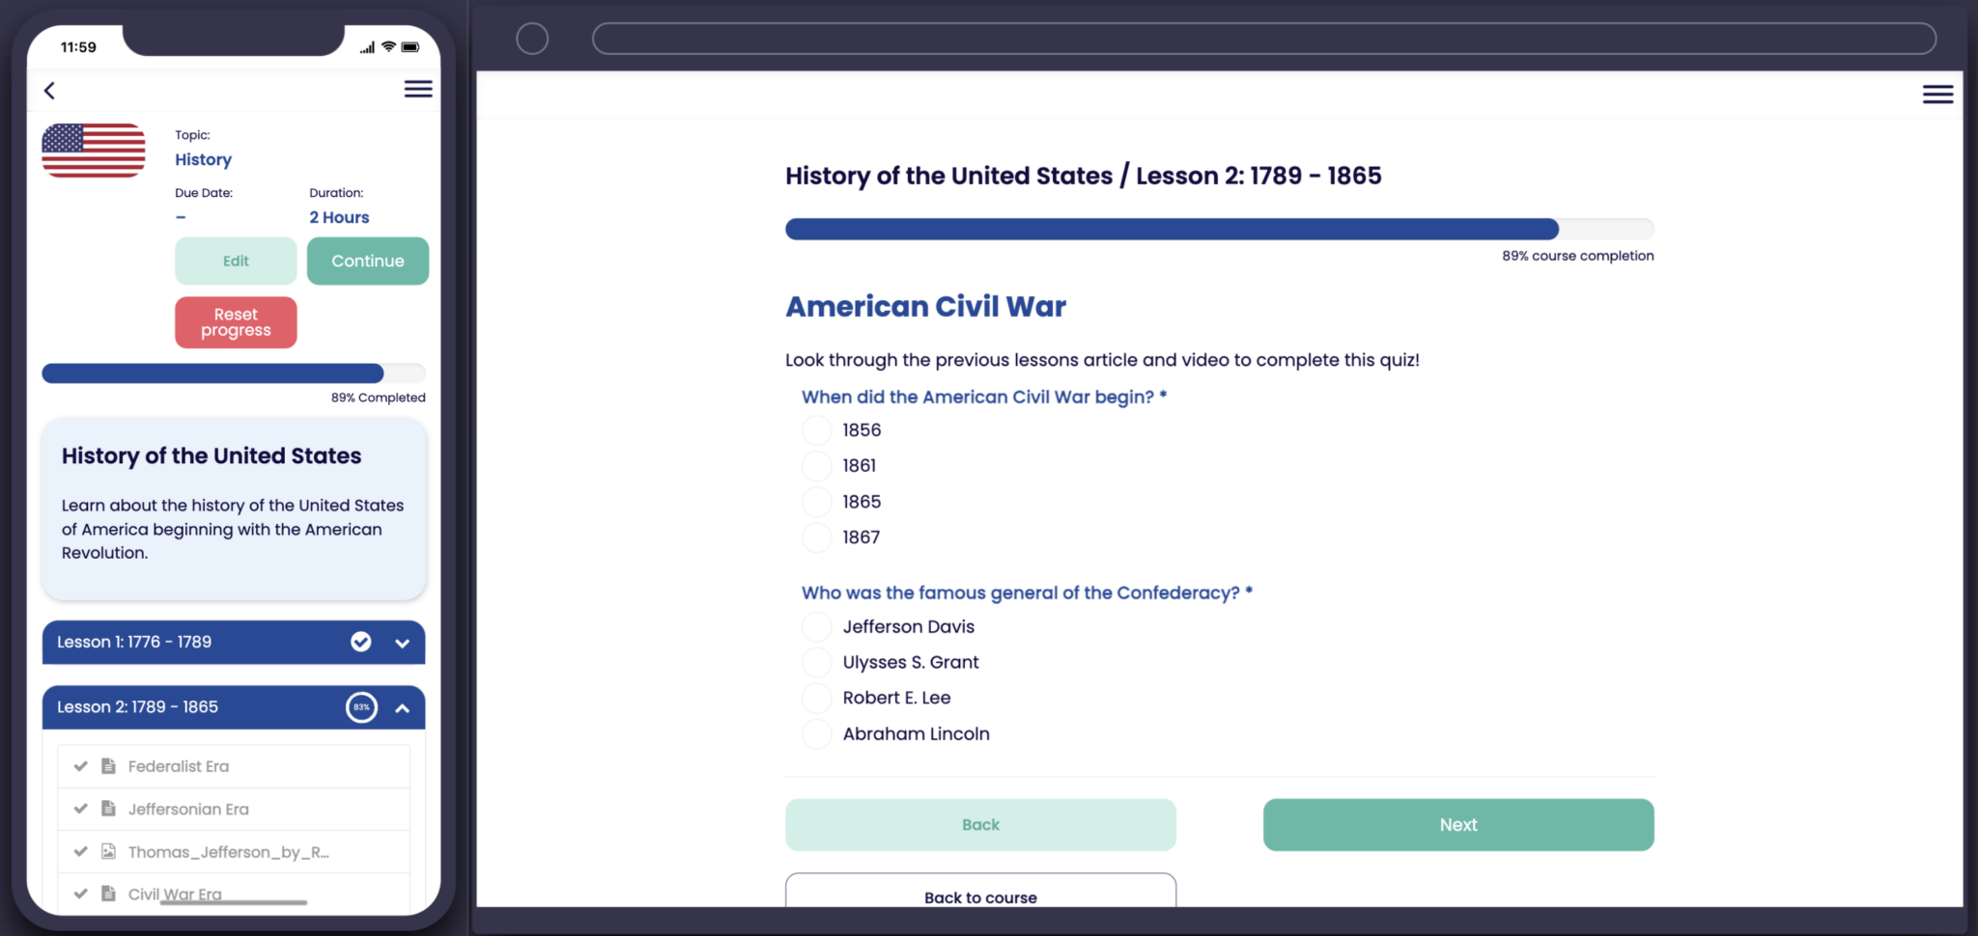Click the Lesson 2 83% progress circle
1978x936 pixels.
(361, 707)
